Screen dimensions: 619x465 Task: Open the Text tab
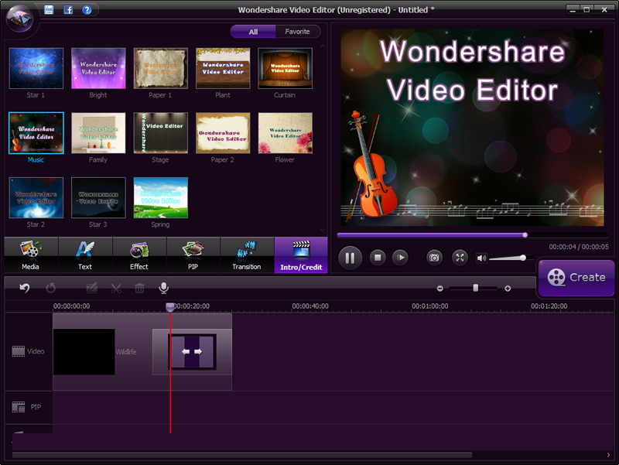tap(85, 255)
